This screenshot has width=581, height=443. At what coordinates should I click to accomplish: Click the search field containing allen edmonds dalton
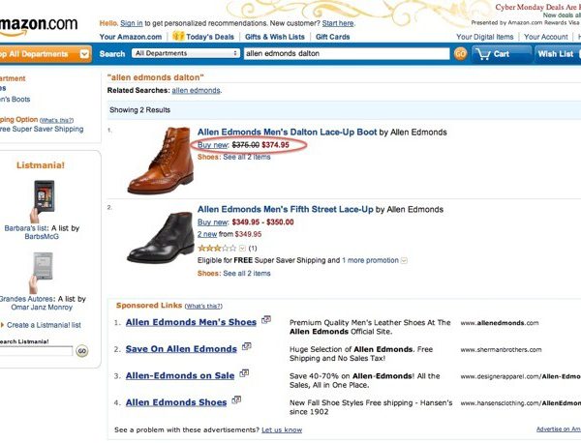346,54
